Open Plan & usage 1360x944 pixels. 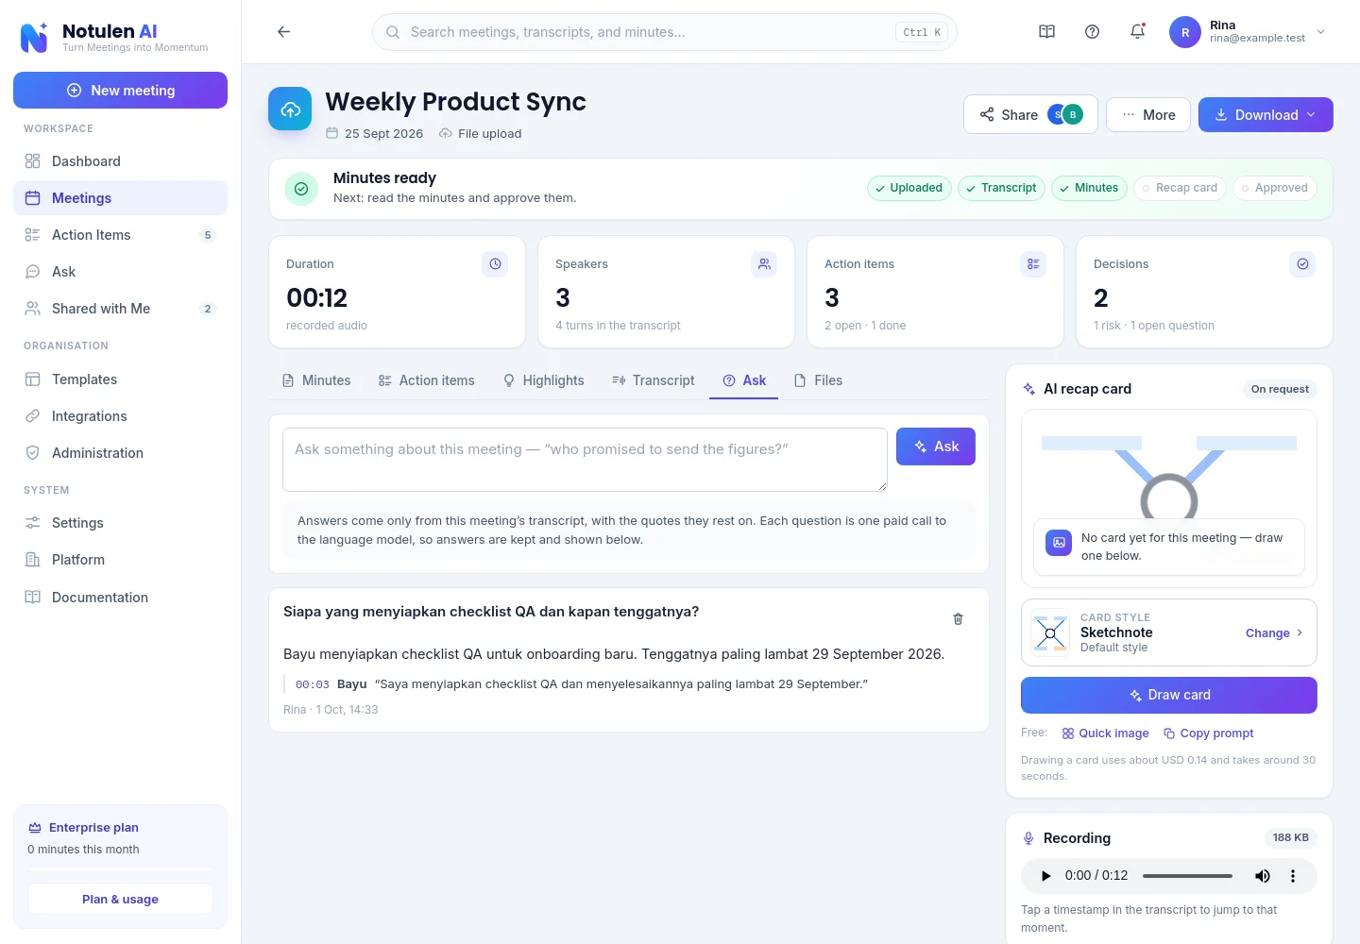pos(120,899)
